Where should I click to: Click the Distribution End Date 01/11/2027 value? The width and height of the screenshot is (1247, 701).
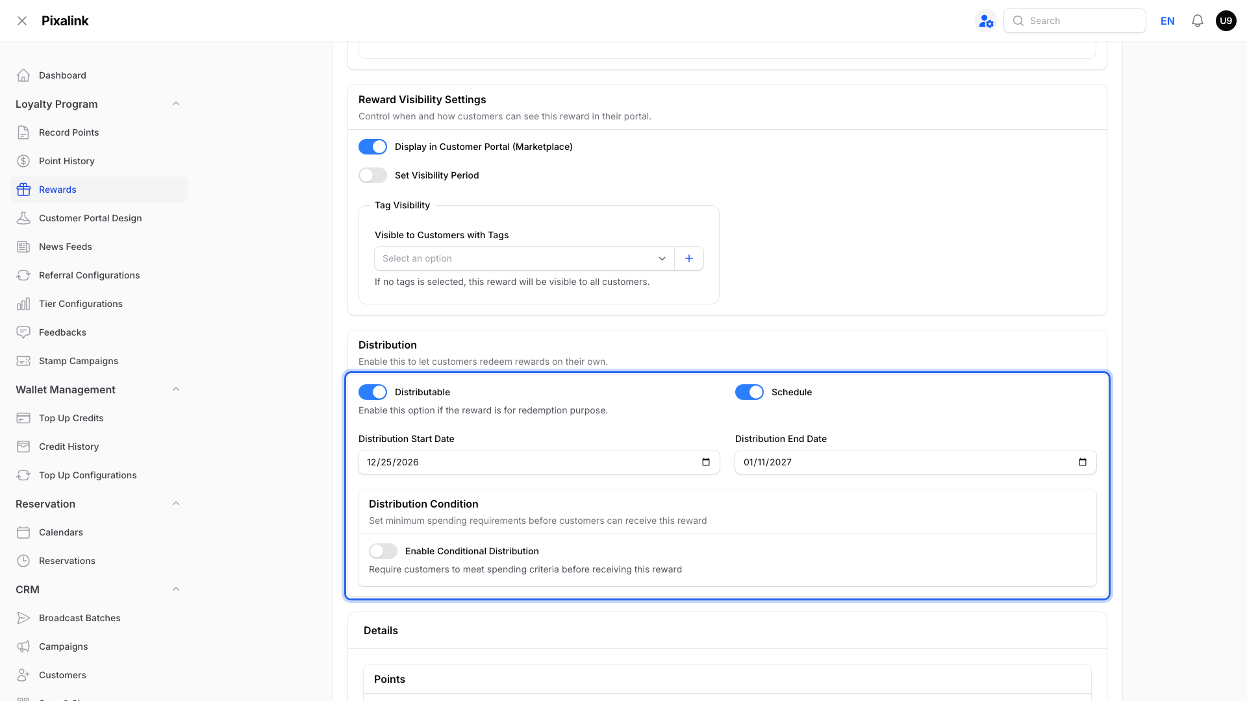click(768, 462)
